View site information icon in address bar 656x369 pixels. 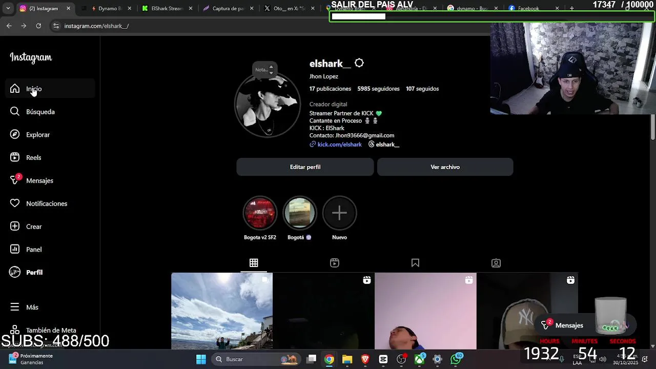(56, 26)
